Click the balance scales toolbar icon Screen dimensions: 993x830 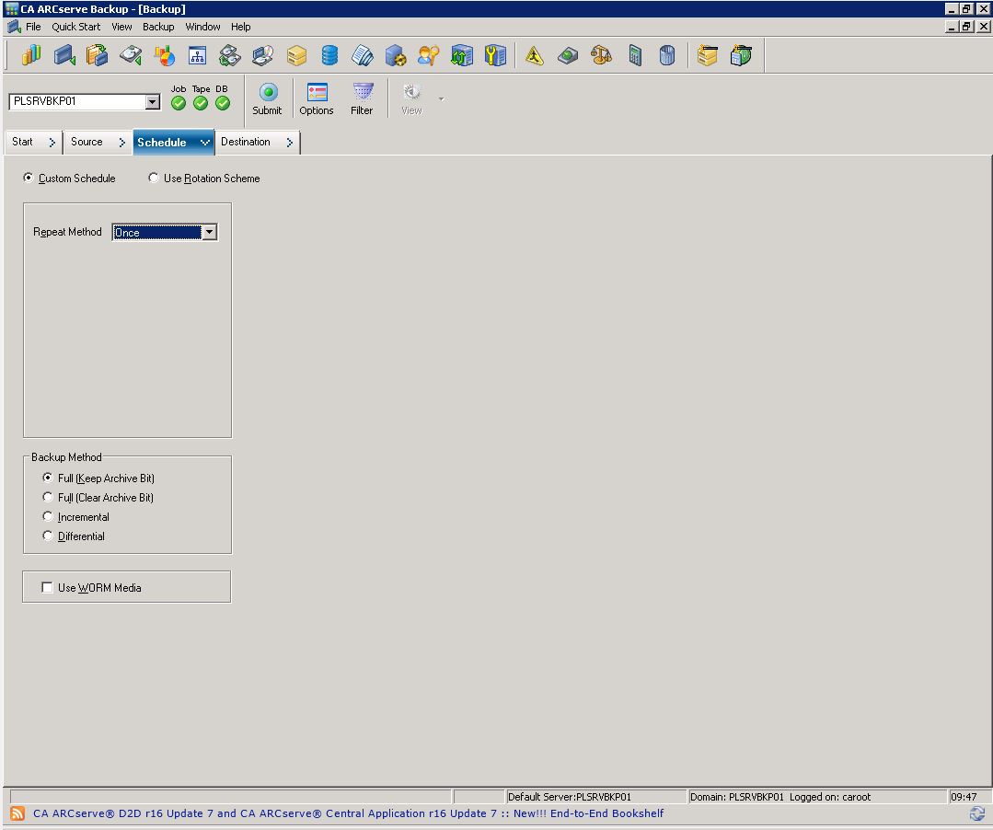pos(601,56)
